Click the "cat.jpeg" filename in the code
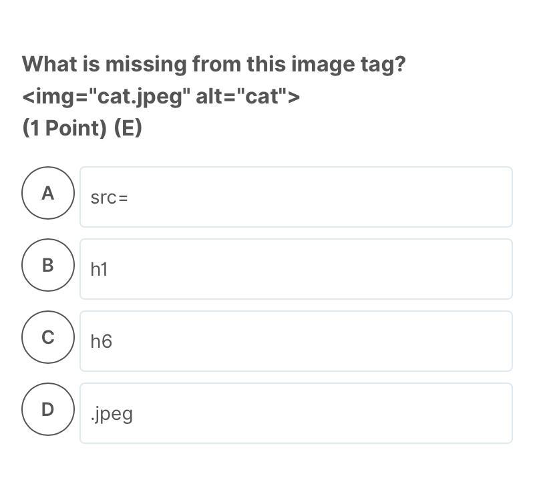 pyautogui.click(x=139, y=97)
